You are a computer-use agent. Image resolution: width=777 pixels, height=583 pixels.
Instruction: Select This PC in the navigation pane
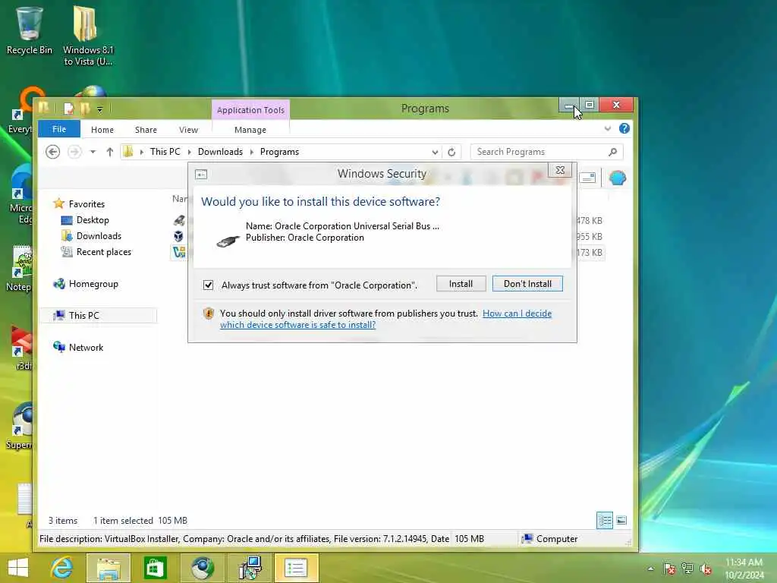tap(83, 315)
